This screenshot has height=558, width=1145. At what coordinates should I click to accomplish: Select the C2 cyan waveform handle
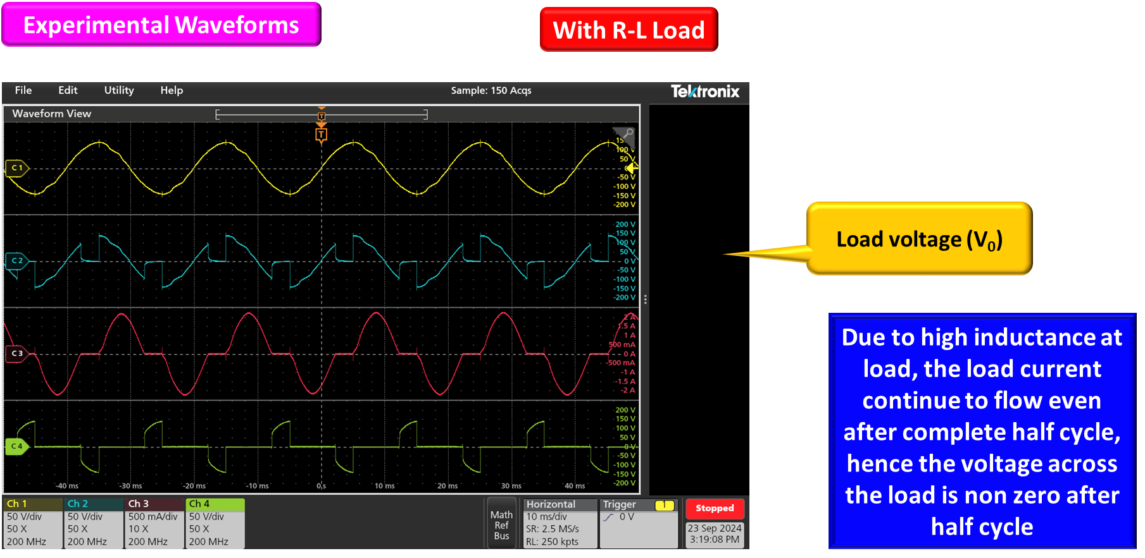pos(16,260)
